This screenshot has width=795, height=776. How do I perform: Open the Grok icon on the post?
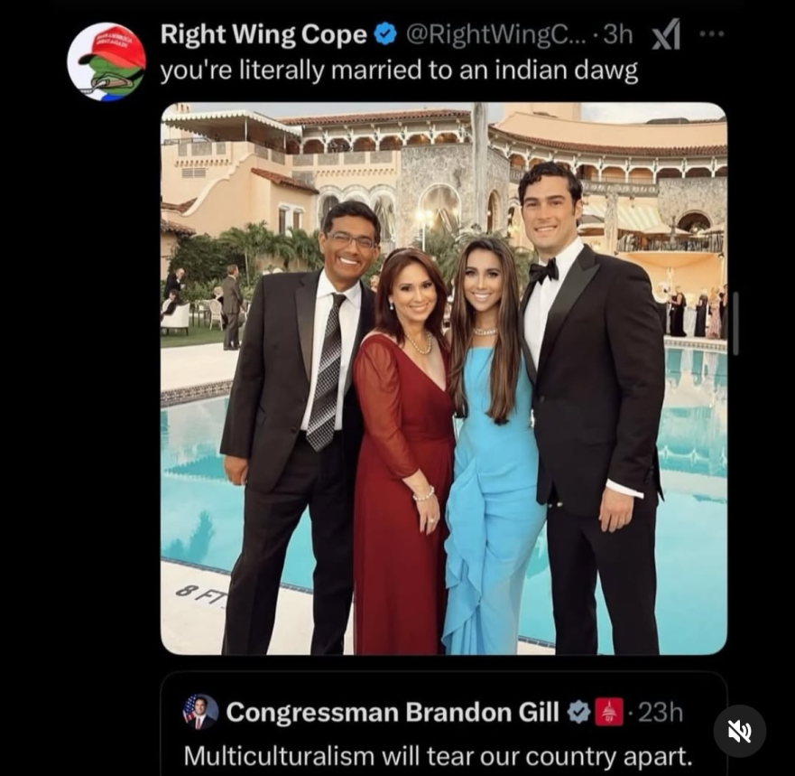pyautogui.click(x=666, y=34)
